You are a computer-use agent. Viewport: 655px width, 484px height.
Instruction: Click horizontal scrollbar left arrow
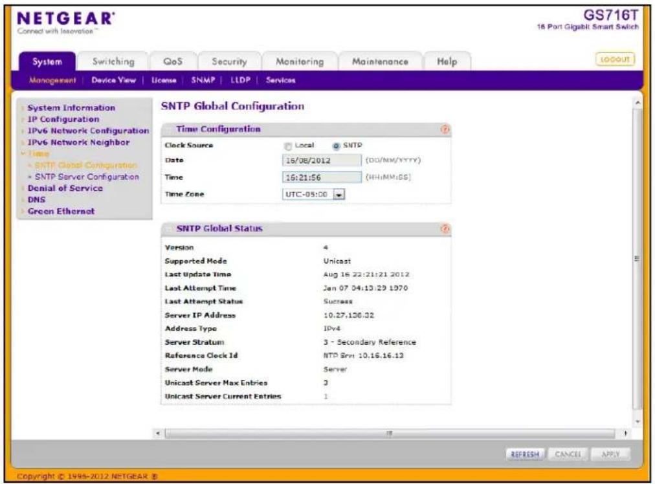pyautogui.click(x=158, y=434)
